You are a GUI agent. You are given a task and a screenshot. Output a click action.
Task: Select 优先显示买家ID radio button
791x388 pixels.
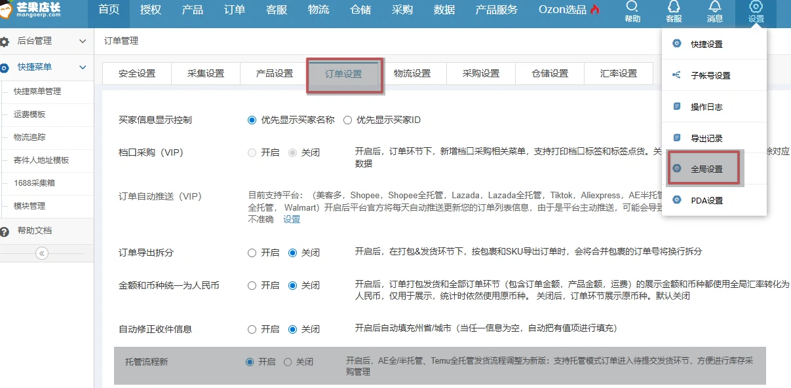[347, 120]
